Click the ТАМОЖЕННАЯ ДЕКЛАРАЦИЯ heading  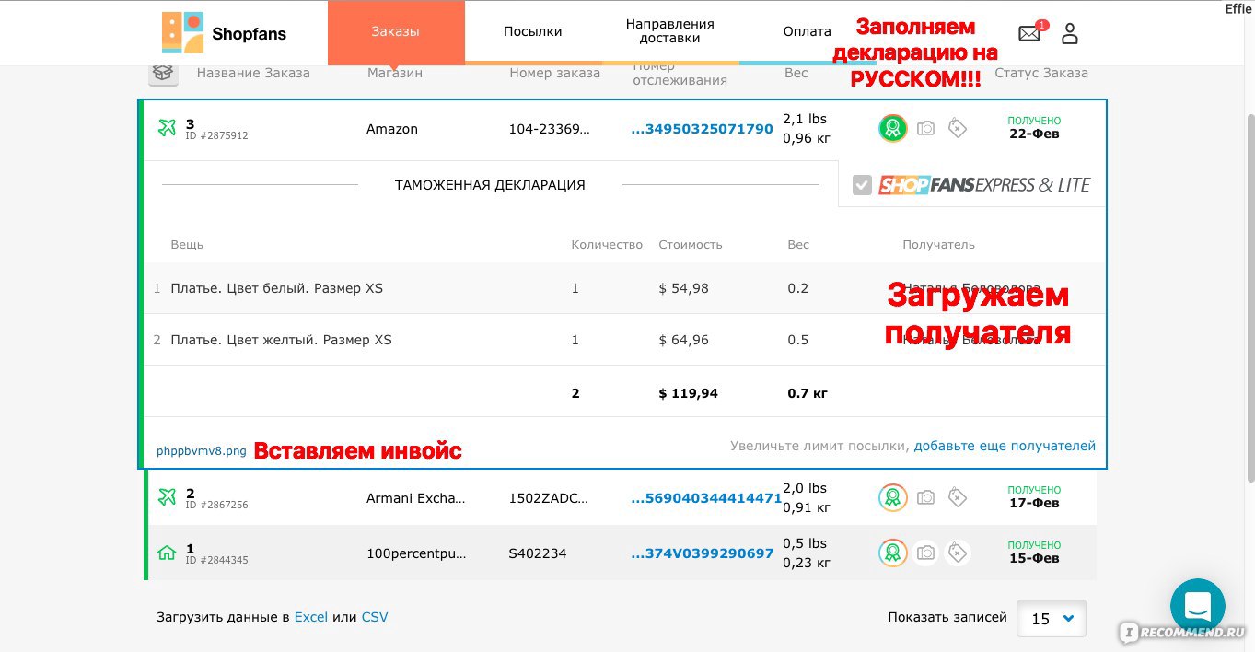tap(490, 185)
